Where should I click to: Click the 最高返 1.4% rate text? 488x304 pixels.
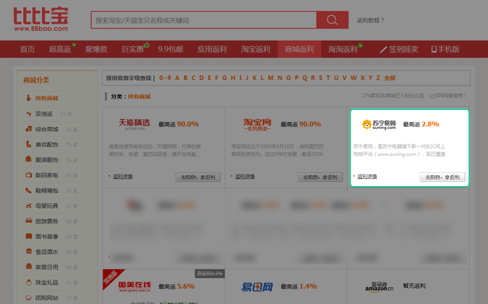(299, 287)
